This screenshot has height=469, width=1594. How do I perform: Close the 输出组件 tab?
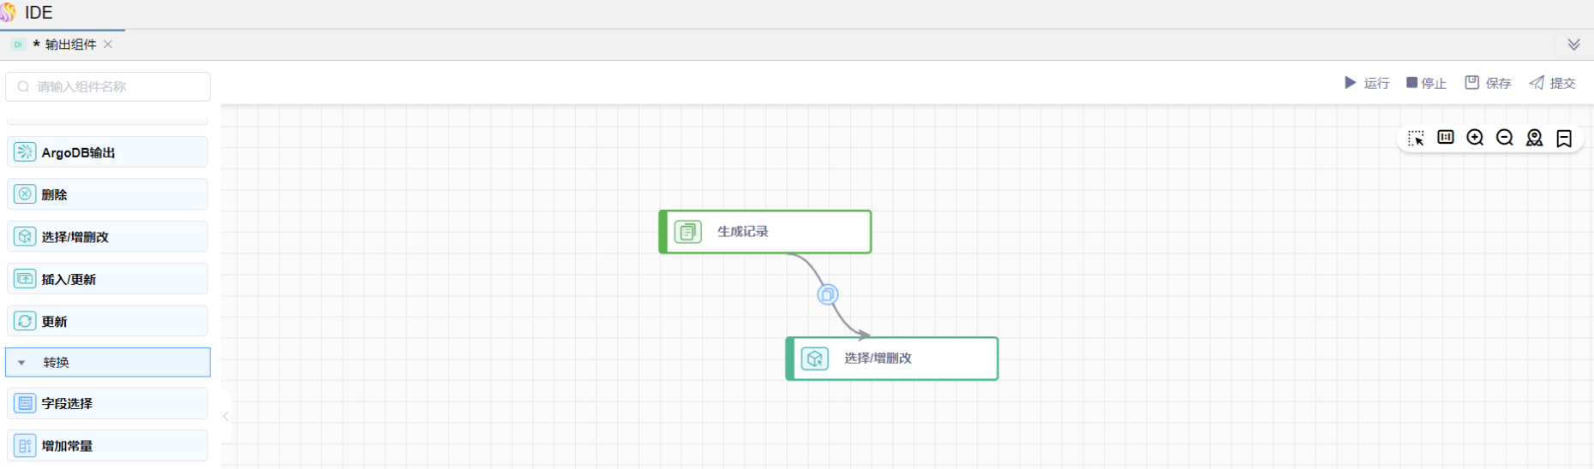click(108, 45)
